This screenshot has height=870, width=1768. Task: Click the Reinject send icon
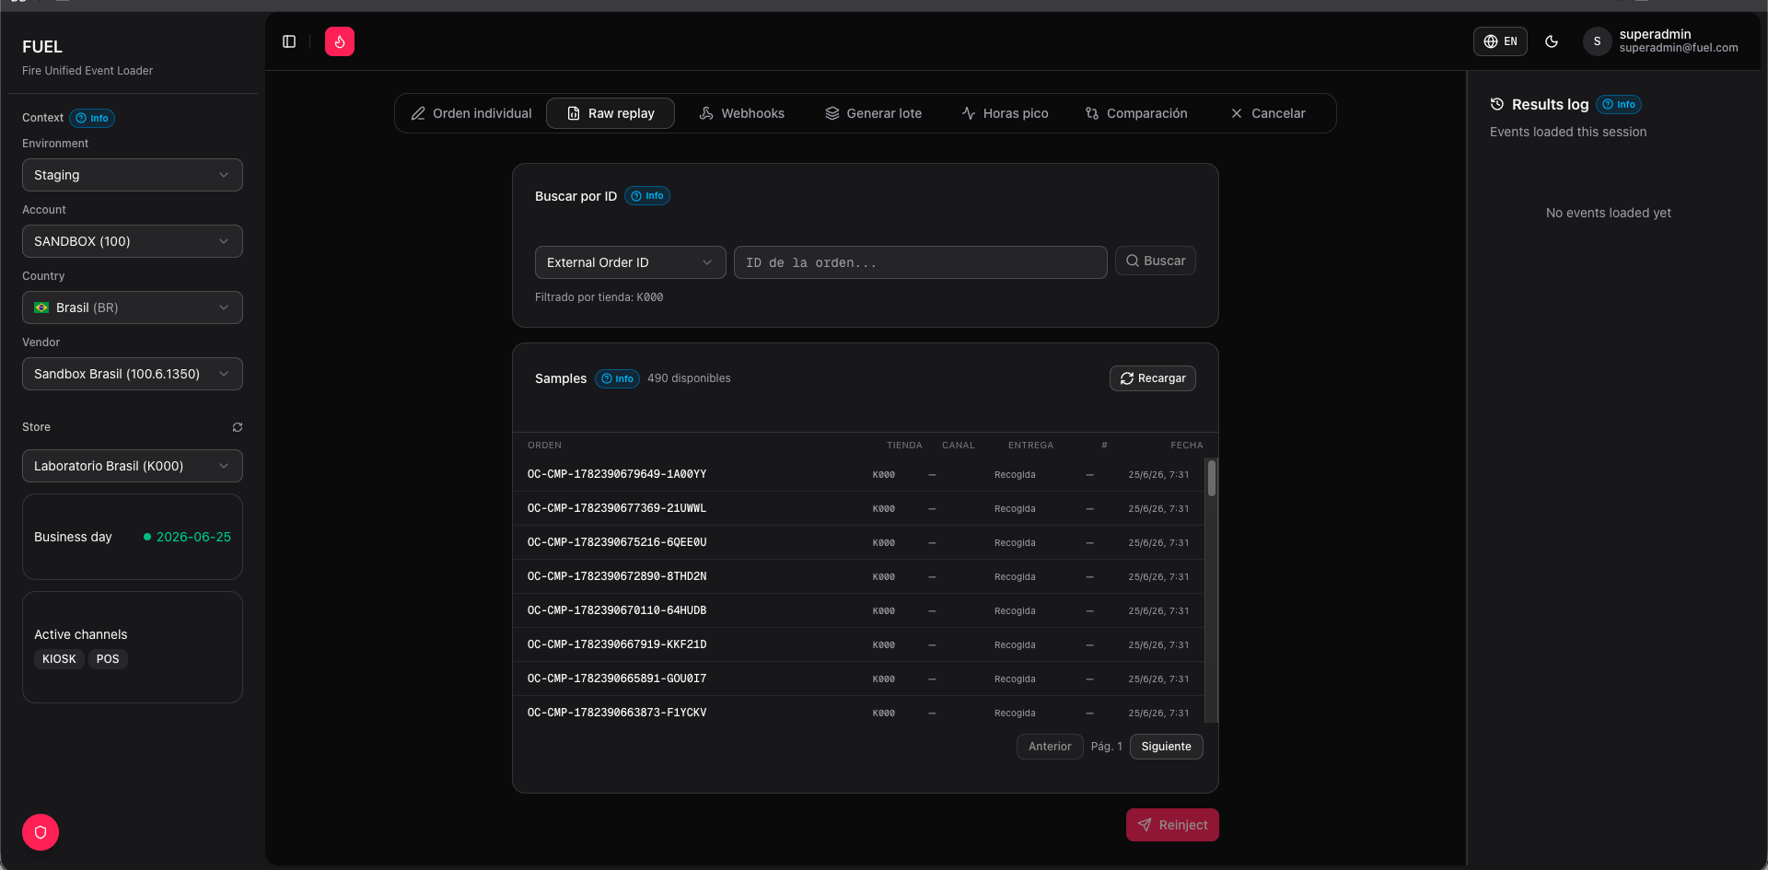(x=1145, y=825)
